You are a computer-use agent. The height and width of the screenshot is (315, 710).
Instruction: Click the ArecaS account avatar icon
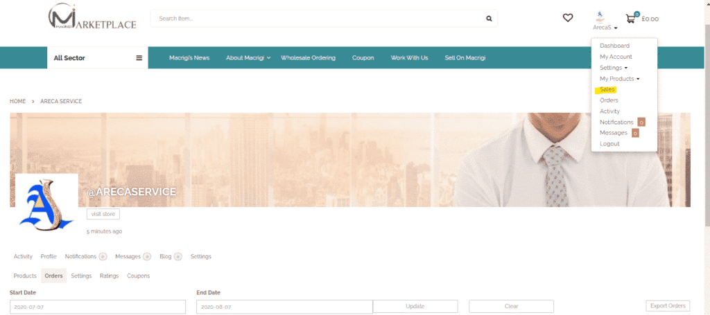tap(600, 17)
